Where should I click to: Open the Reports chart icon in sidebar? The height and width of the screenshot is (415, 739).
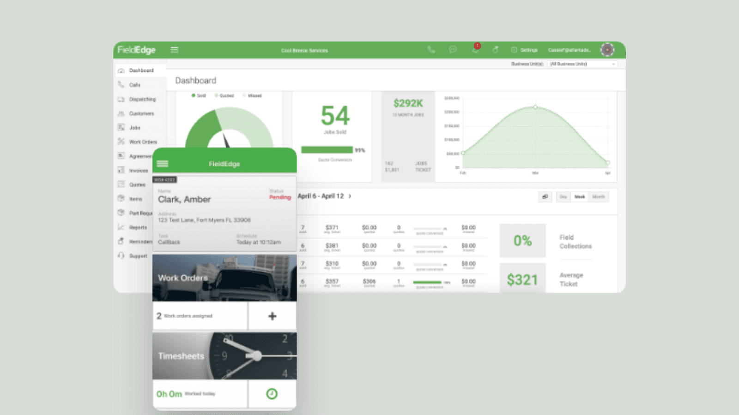tap(121, 227)
